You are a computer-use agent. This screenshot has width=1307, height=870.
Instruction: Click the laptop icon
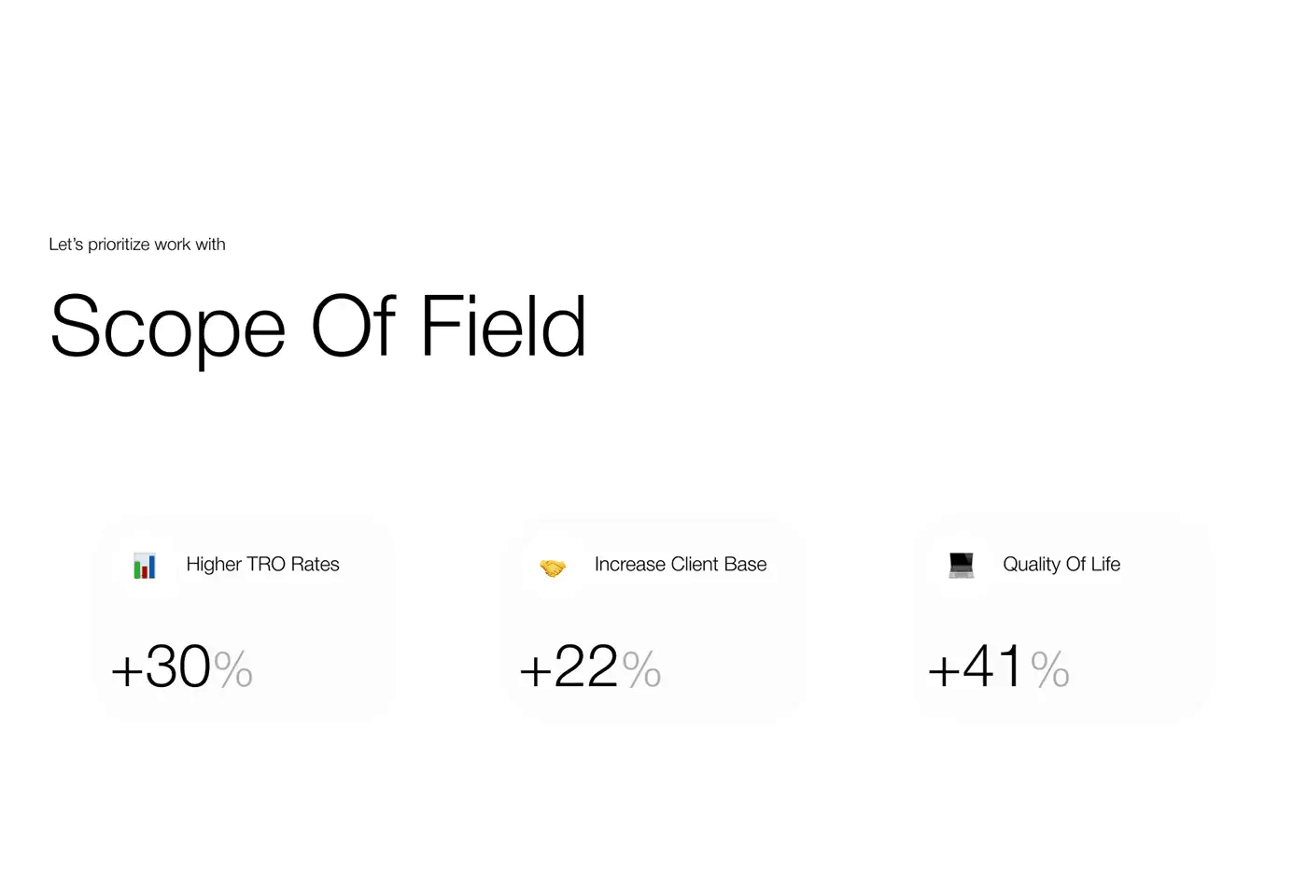[x=961, y=565]
